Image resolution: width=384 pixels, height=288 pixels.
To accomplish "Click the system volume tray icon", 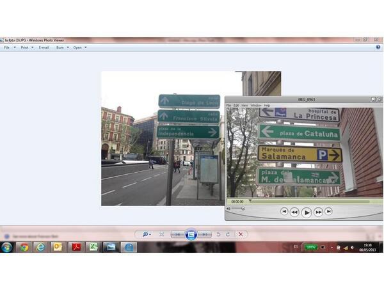I will [x=352, y=248].
